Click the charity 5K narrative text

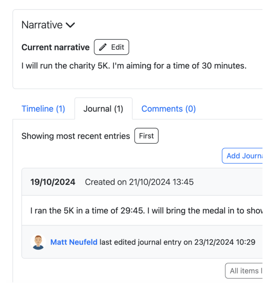pyautogui.click(x=134, y=66)
